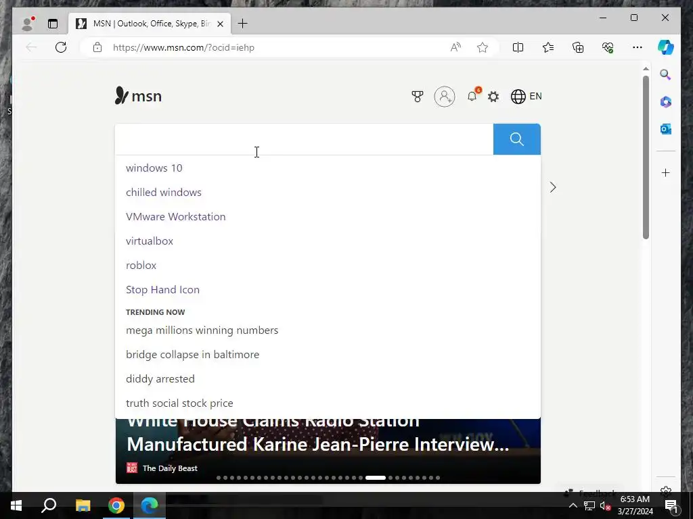693x519 pixels.
Task: Open the tab actions menu icon
Action: point(53,24)
